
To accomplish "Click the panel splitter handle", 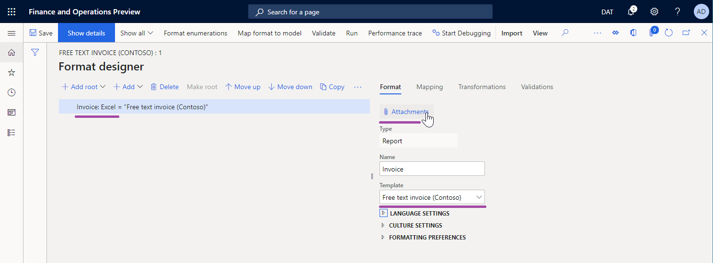I will (x=372, y=176).
